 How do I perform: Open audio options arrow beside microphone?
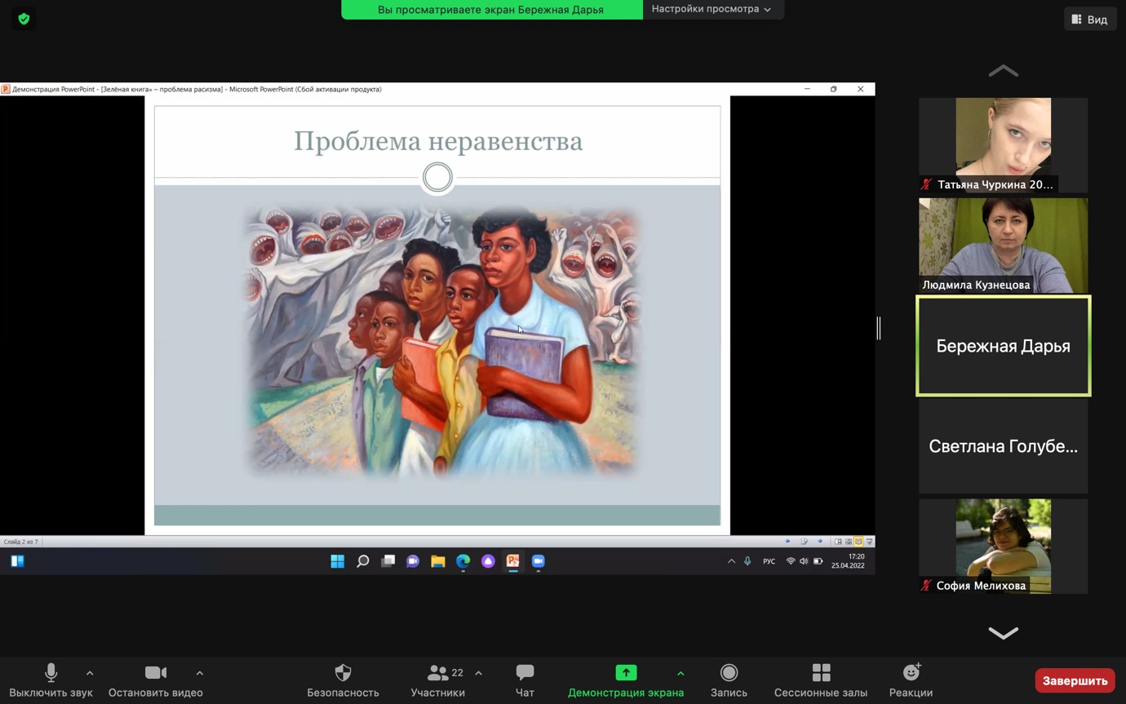pyautogui.click(x=90, y=673)
